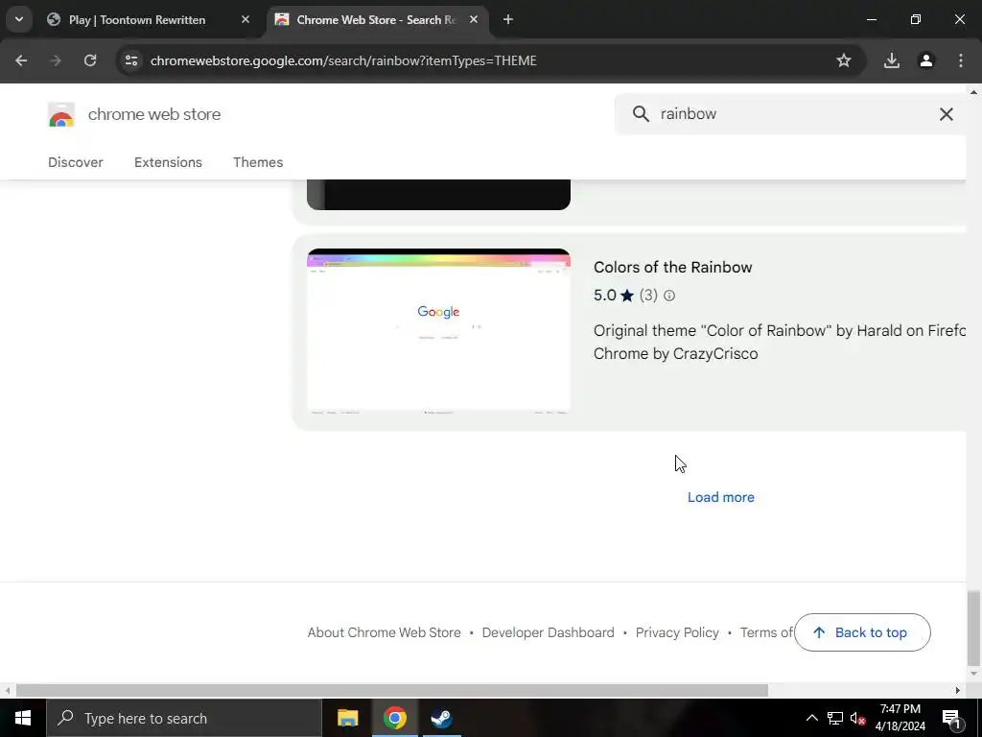Open the Chrome three-dot menu
The height and width of the screenshot is (737, 982).
[x=961, y=60]
